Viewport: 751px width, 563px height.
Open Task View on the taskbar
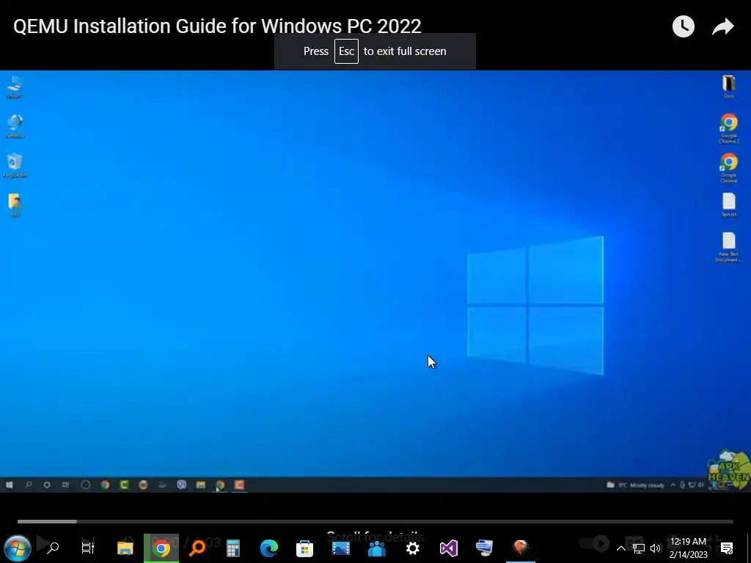point(88,548)
